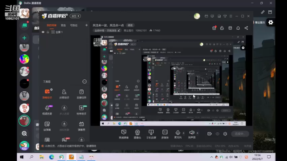Add a new scene with plus button

click(x=86, y=25)
